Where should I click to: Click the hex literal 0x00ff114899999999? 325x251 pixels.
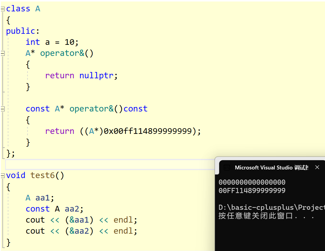148,131
